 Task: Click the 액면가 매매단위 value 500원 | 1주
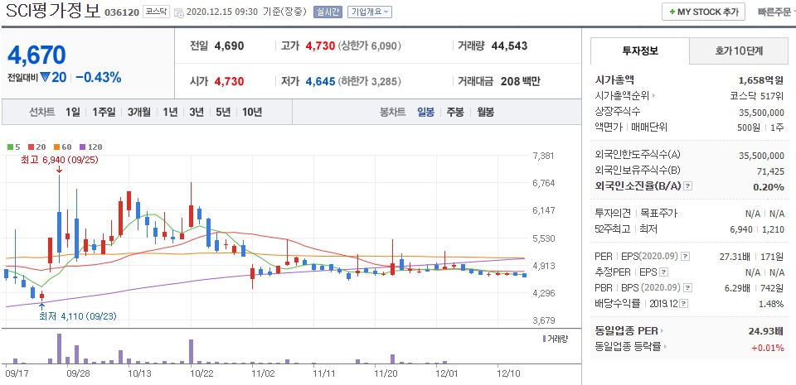pyautogui.click(x=760, y=128)
